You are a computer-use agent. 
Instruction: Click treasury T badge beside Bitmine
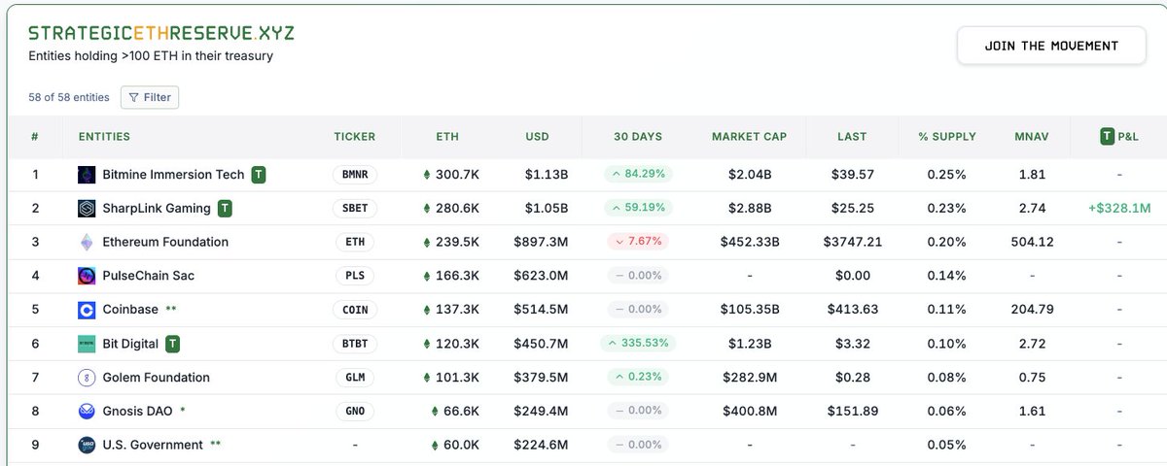pyautogui.click(x=258, y=175)
